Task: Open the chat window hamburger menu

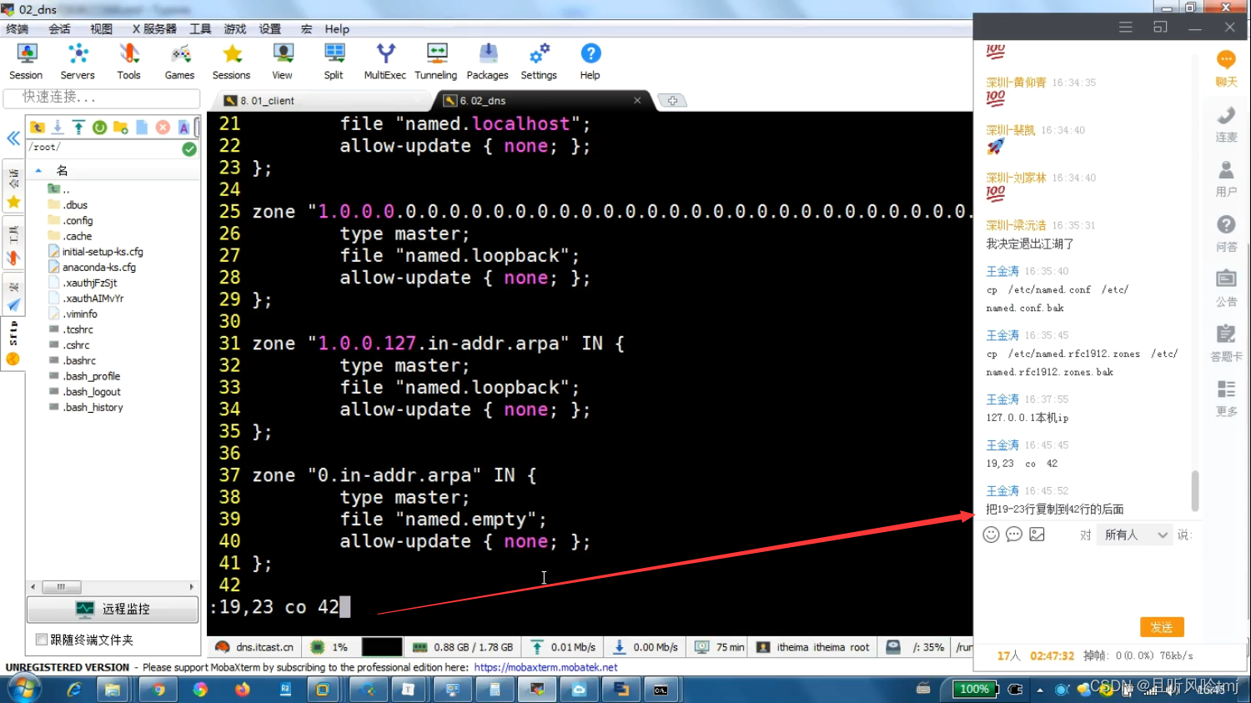Action: (1125, 28)
